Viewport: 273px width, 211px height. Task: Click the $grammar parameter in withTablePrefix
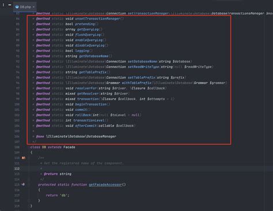click(217, 83)
